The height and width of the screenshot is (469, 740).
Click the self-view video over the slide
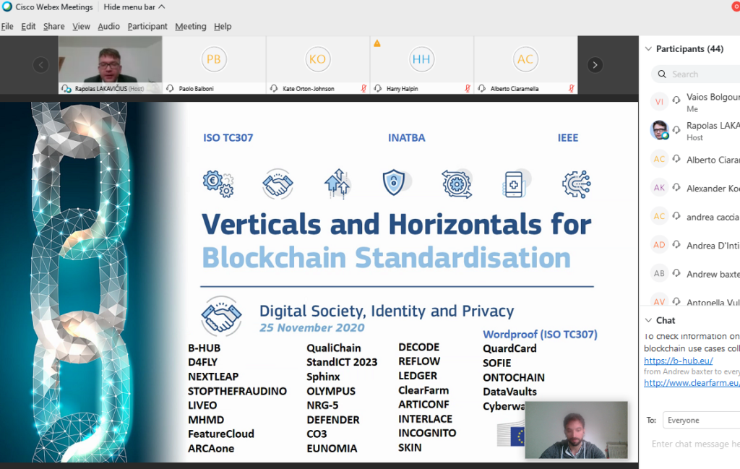(x=576, y=430)
